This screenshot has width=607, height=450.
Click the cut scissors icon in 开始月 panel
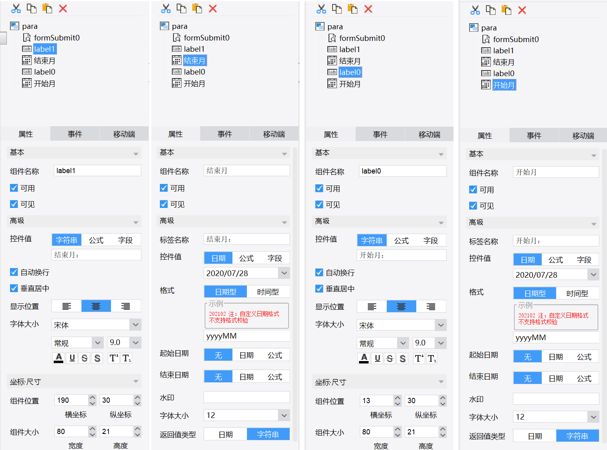[x=475, y=10]
